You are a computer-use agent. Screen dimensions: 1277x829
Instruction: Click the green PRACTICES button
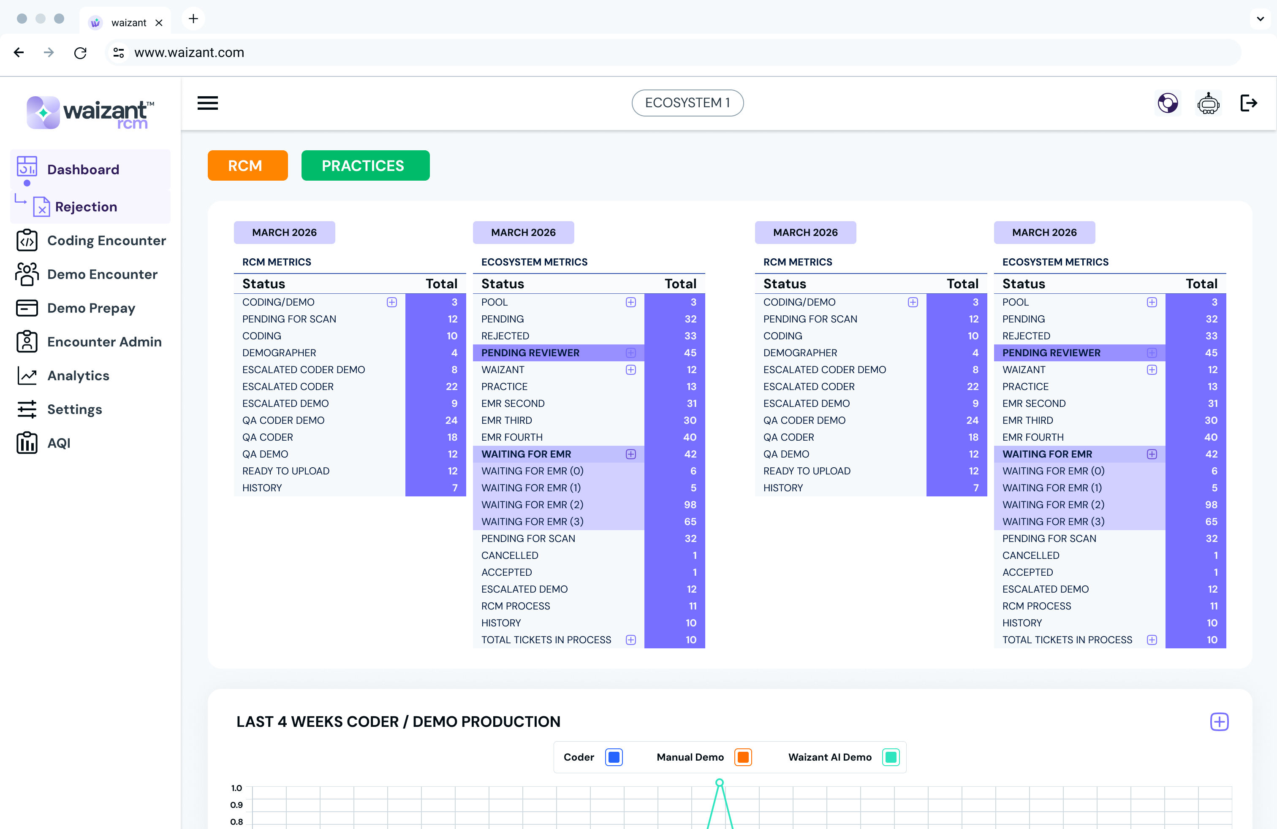click(x=365, y=166)
